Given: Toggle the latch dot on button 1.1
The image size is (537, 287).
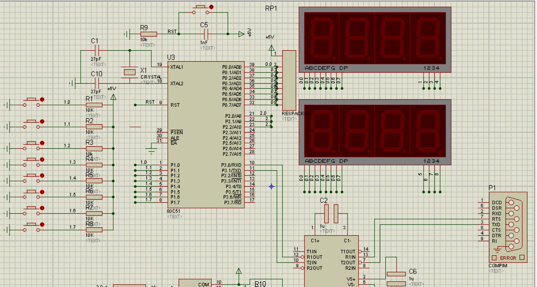Looking at the screenshot, I should click(42, 122).
